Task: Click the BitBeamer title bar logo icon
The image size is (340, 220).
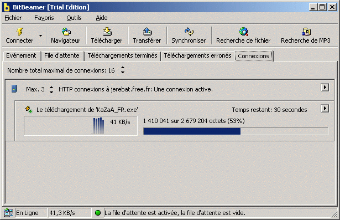Action: [x=7, y=7]
